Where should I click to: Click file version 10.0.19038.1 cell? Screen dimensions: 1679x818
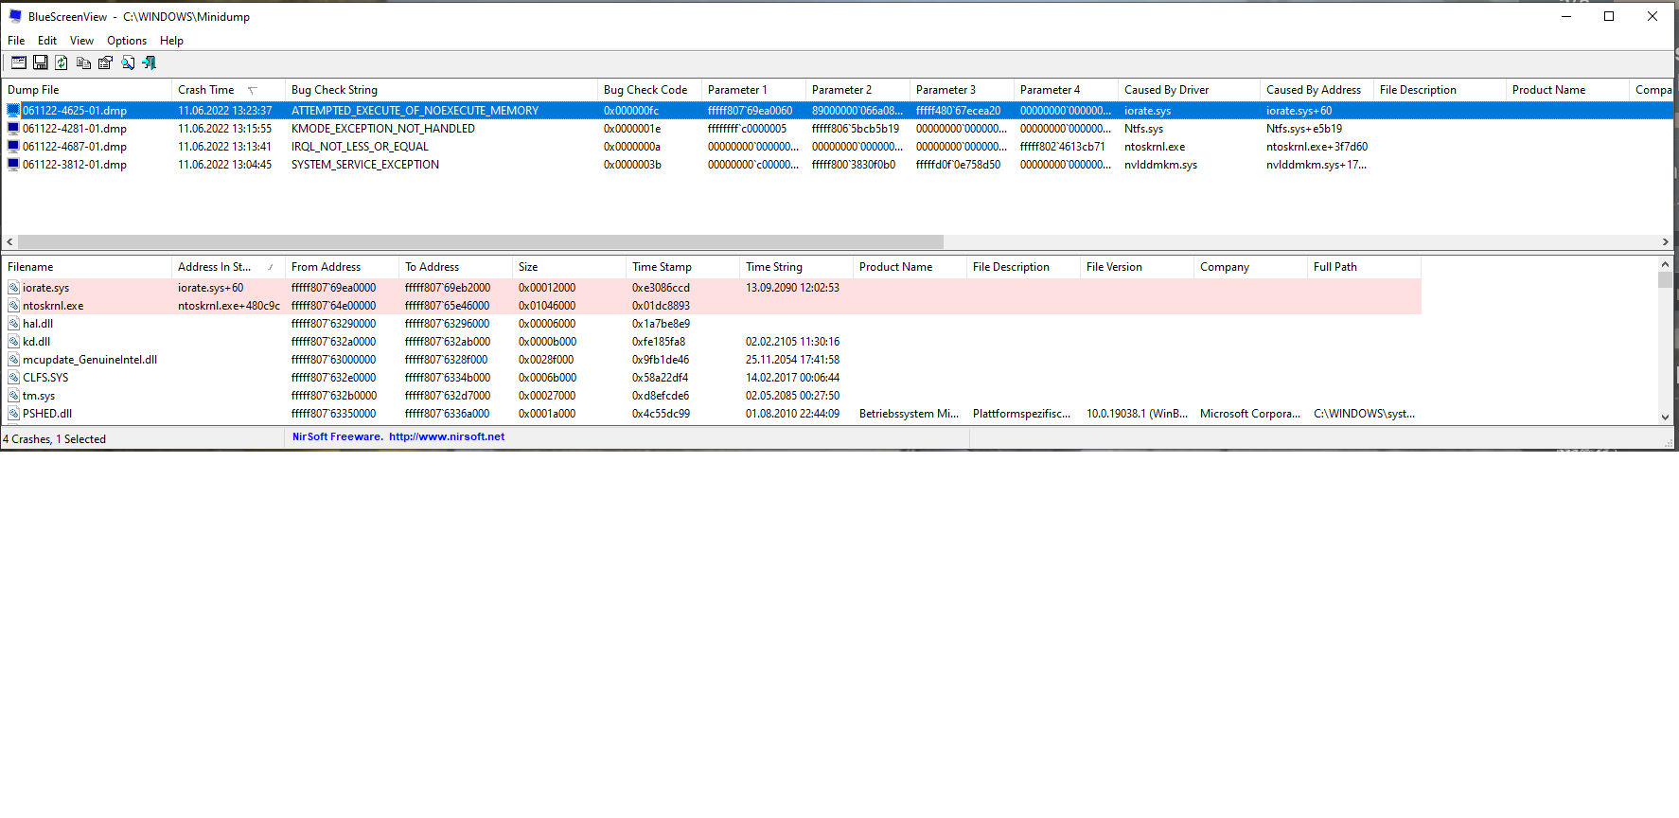(1137, 414)
